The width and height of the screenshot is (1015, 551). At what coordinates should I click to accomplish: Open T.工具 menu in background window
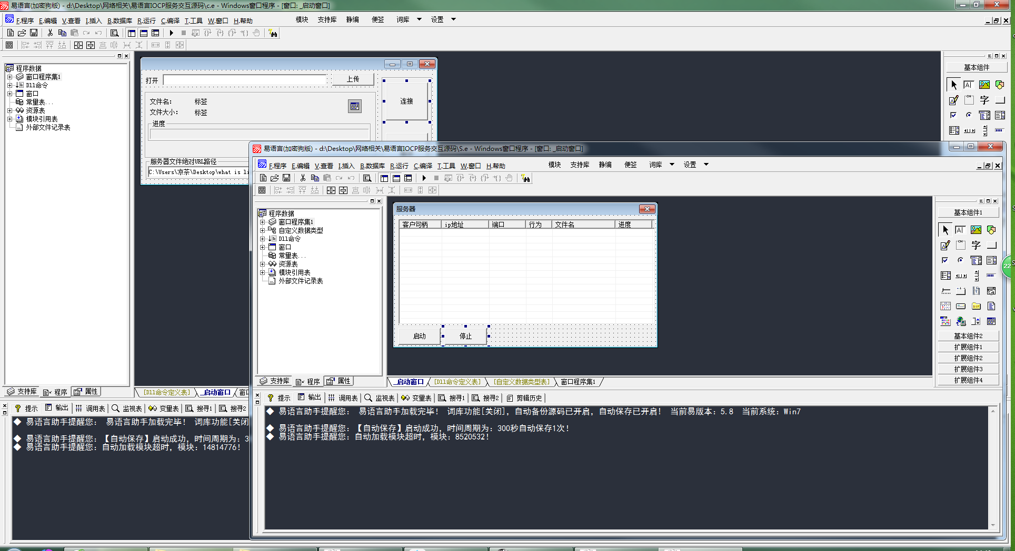tap(194, 21)
